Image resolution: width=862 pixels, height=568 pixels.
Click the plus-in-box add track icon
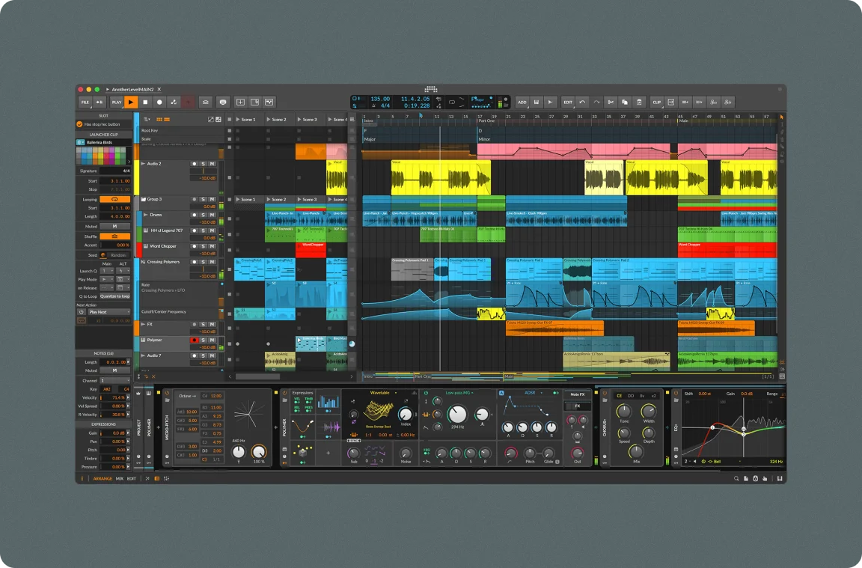click(240, 103)
